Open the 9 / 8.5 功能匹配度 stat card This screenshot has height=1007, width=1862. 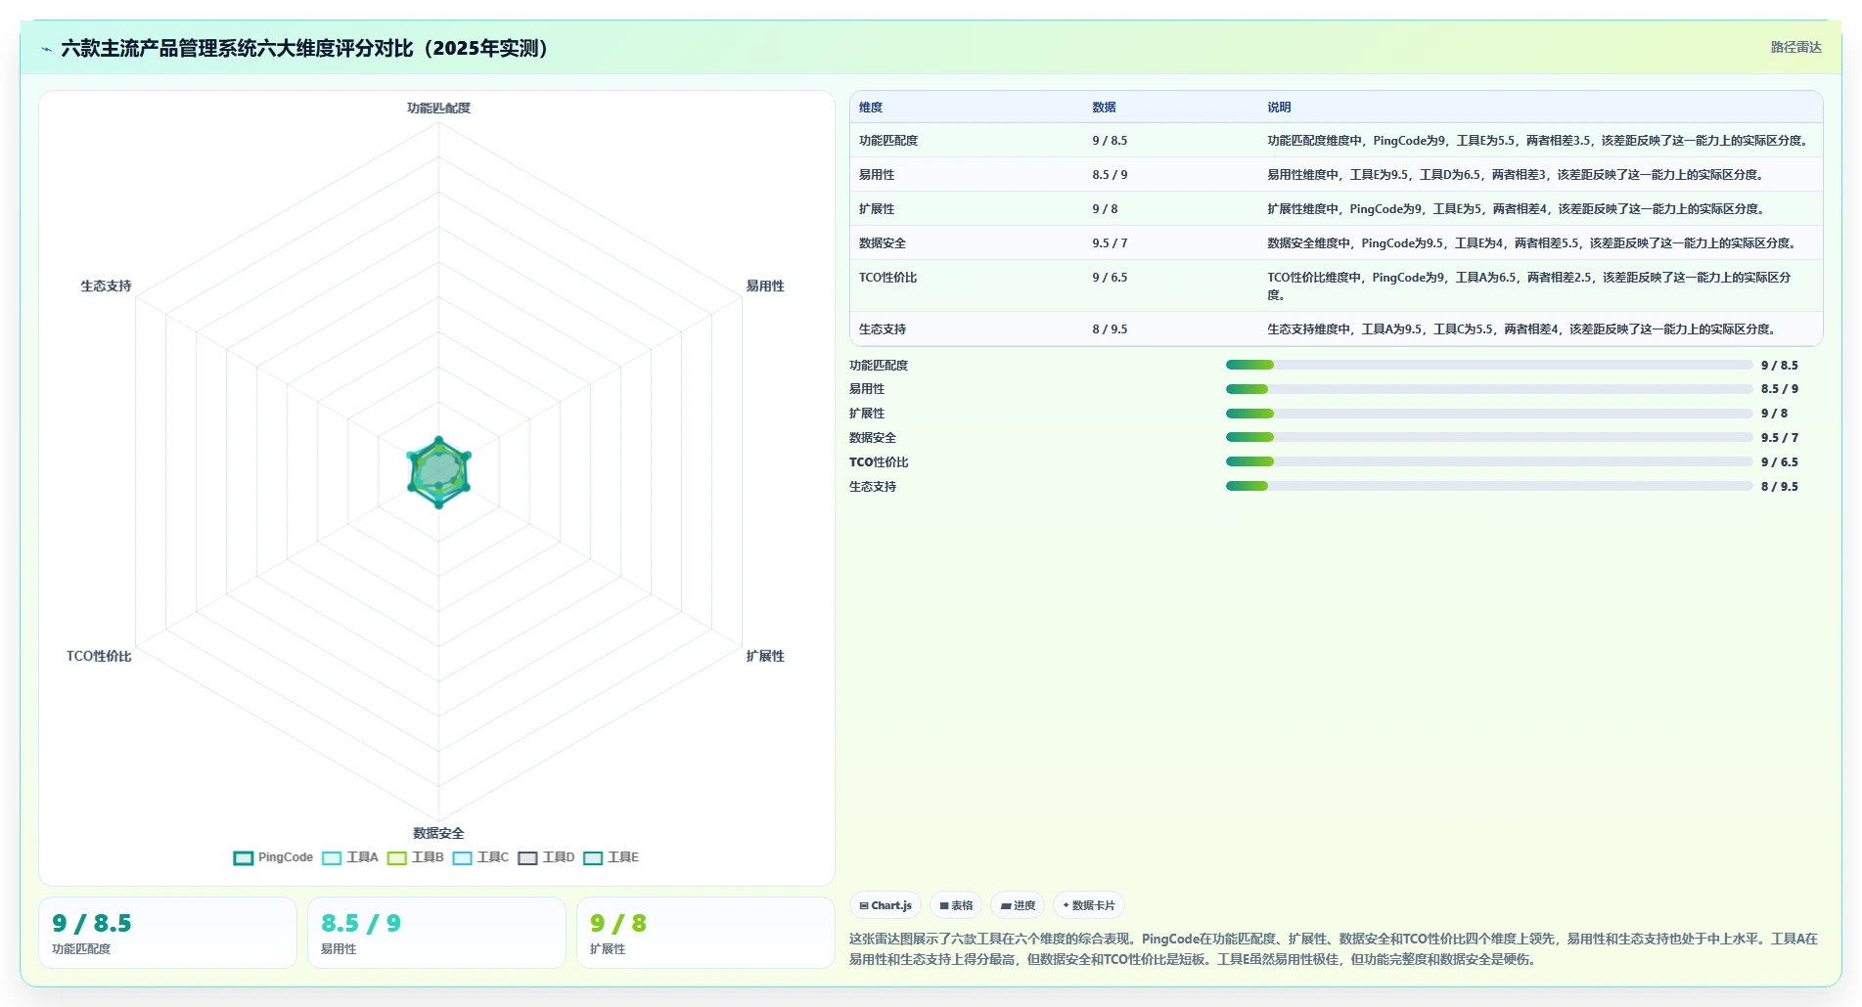pyautogui.click(x=167, y=933)
